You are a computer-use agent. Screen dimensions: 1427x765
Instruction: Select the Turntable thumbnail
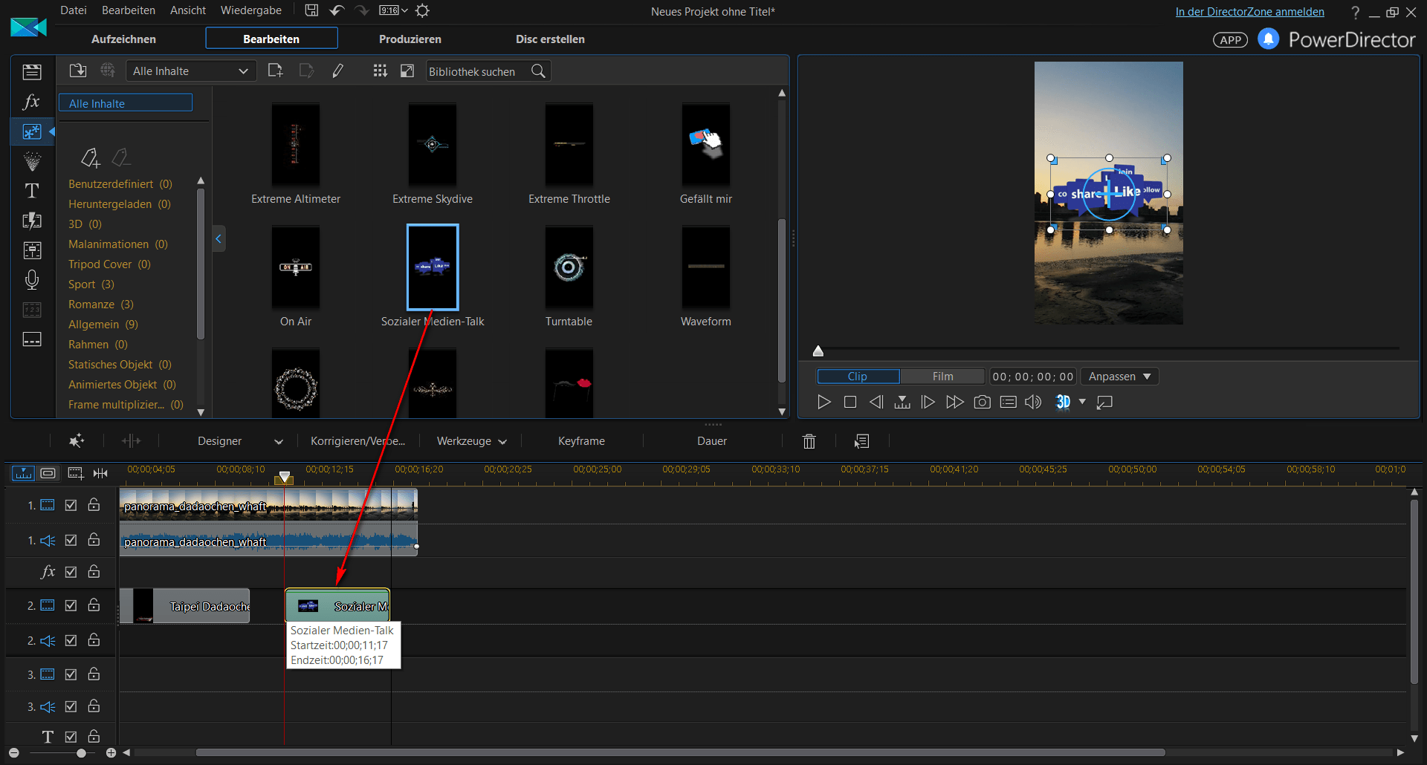pyautogui.click(x=569, y=267)
